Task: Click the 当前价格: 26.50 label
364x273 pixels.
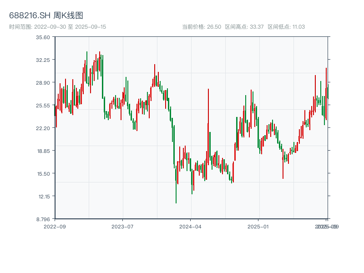Action: 202,27
